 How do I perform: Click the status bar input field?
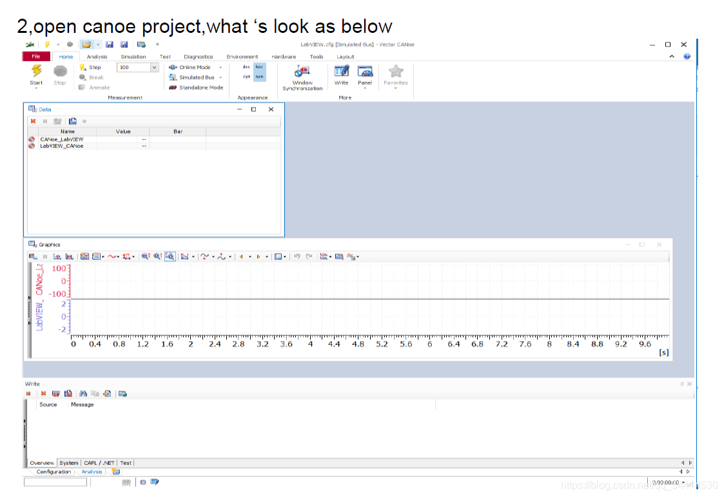click(x=55, y=482)
